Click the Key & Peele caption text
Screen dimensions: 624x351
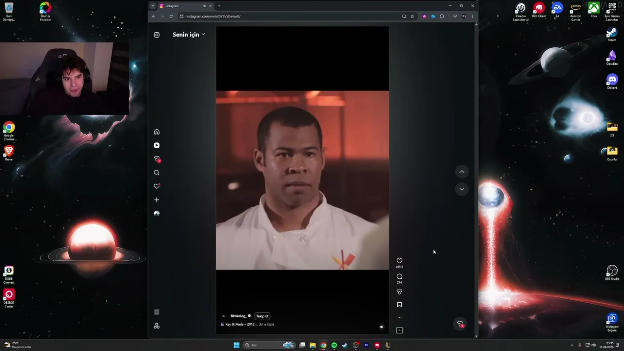(x=240, y=324)
